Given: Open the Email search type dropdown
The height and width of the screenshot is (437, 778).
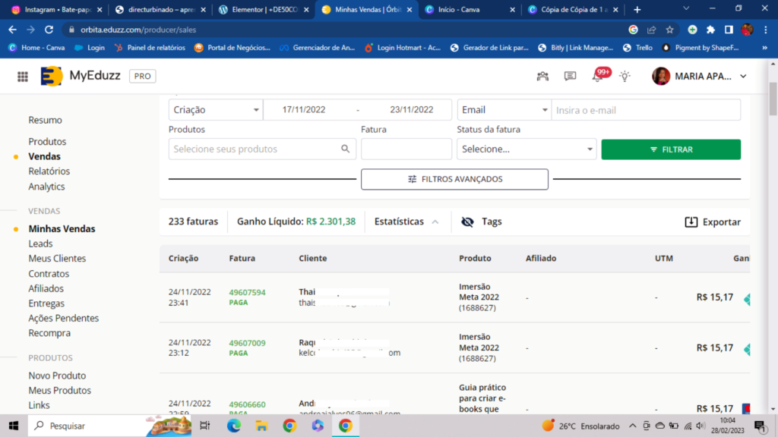Looking at the screenshot, I should 504,110.
